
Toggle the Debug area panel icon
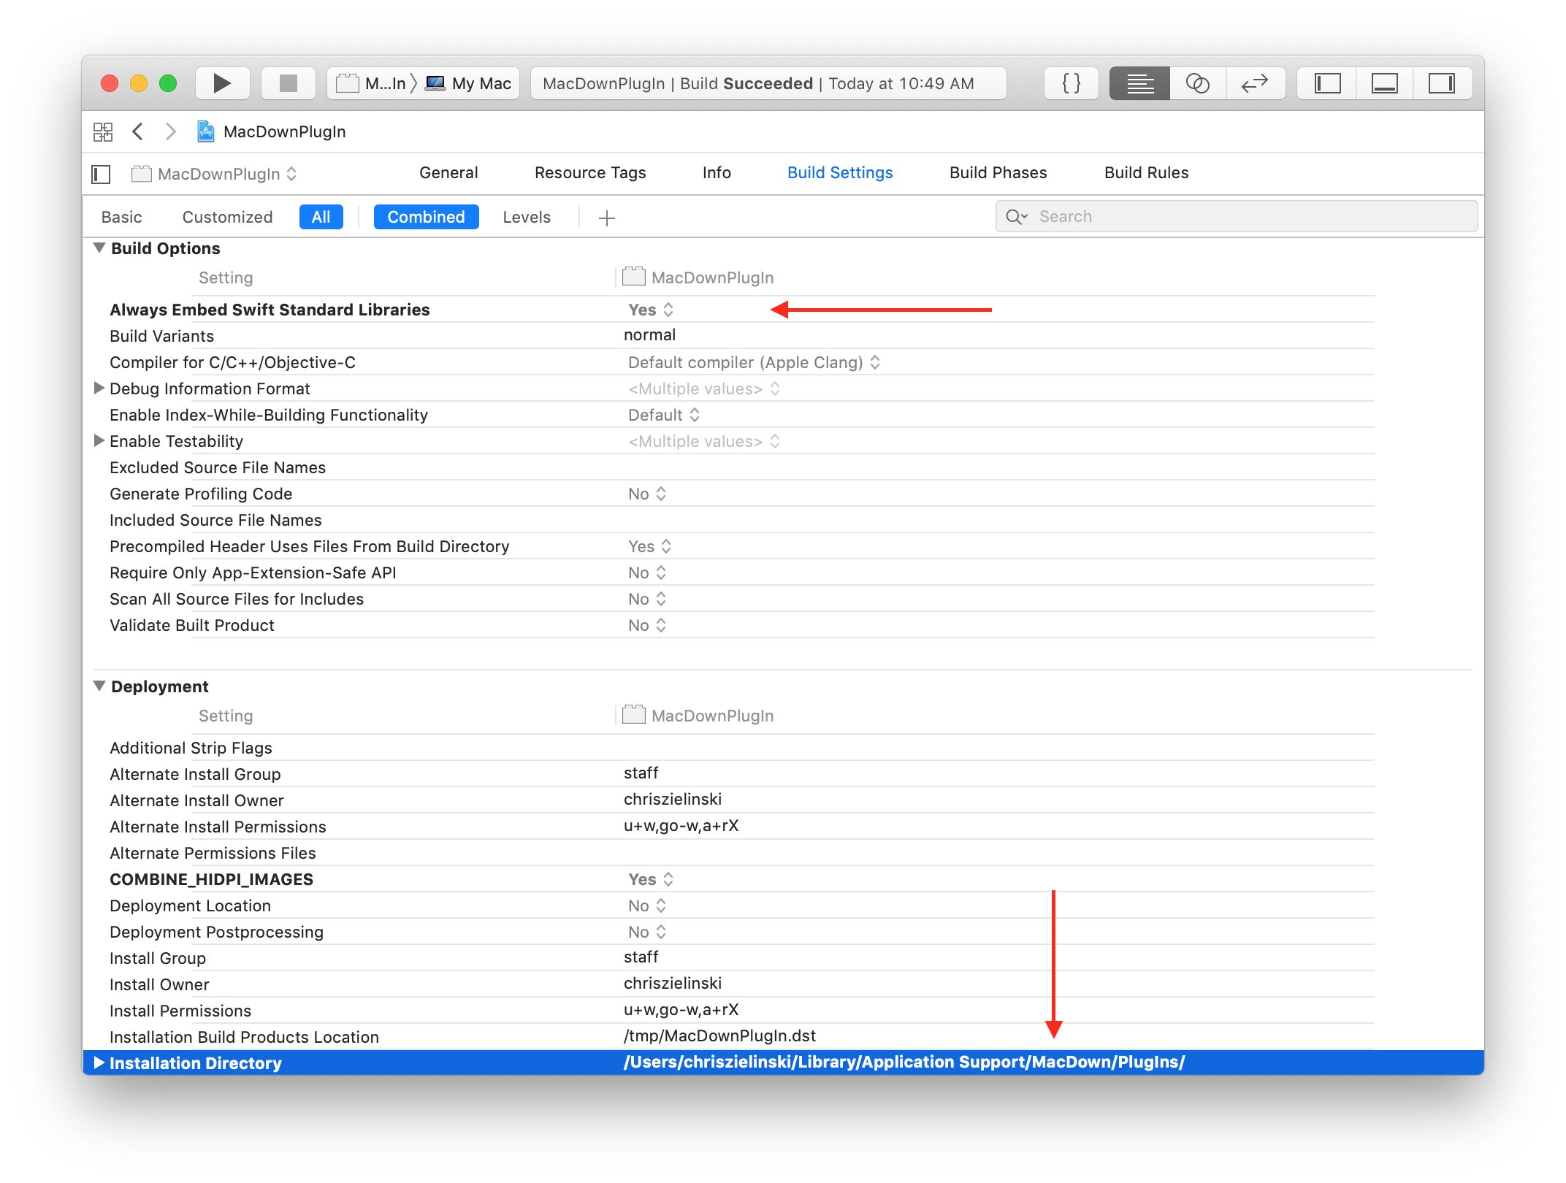pos(1385,83)
